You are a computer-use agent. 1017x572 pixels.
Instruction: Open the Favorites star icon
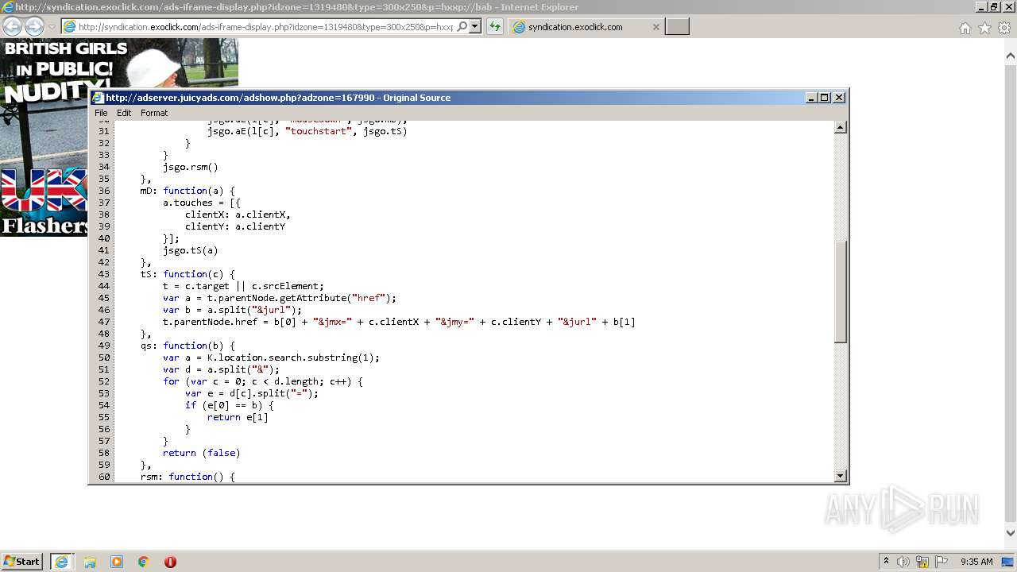pos(984,28)
